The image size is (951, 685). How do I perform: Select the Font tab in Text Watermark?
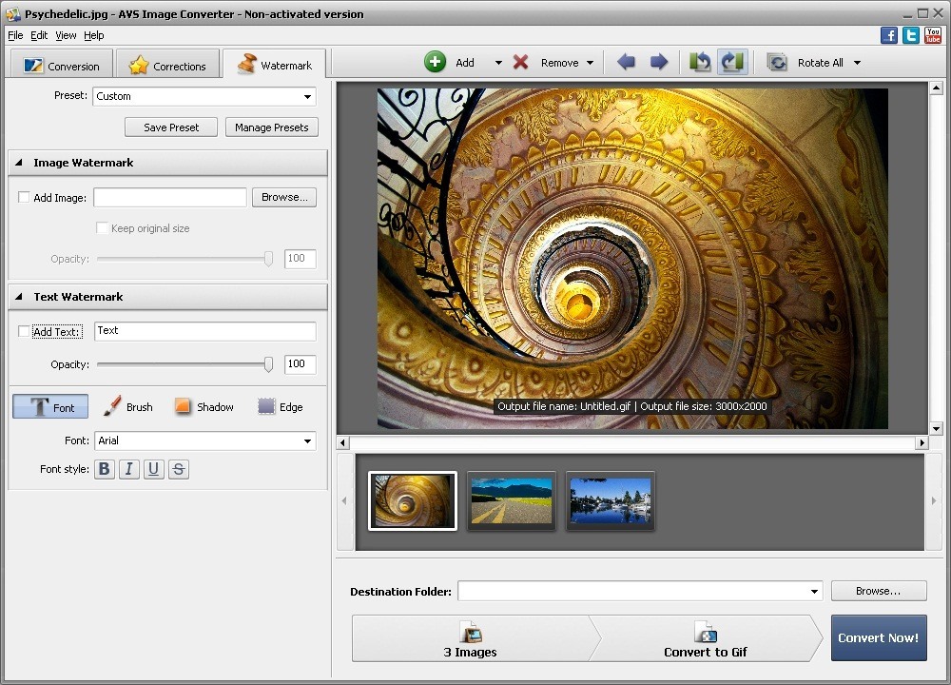coord(49,406)
